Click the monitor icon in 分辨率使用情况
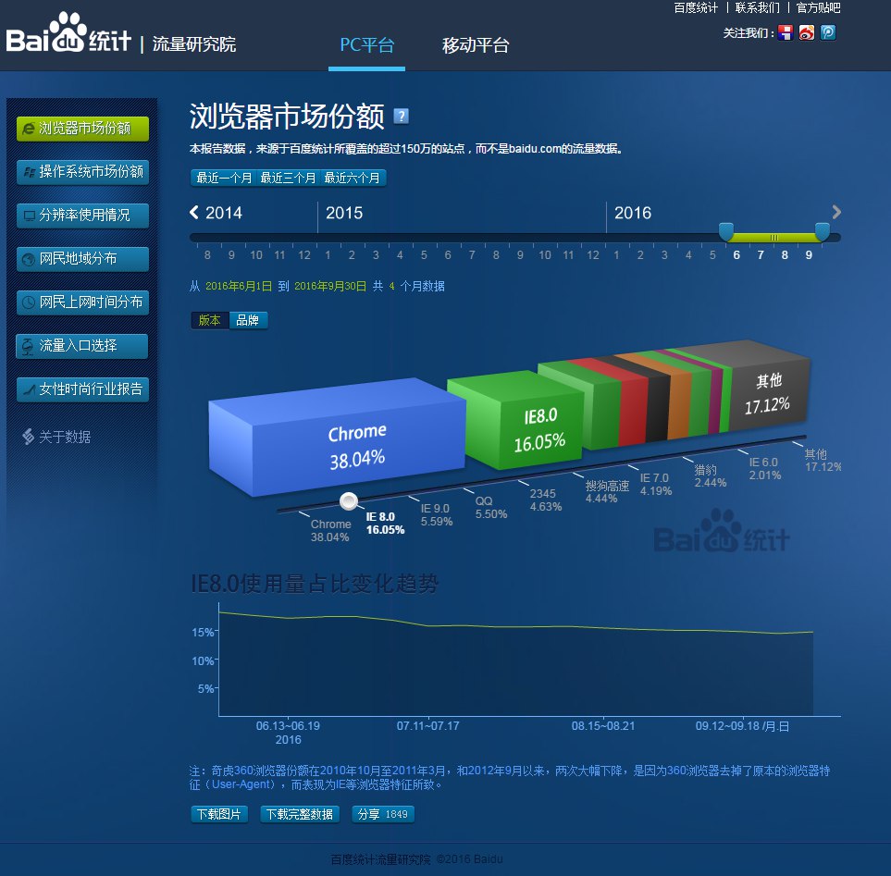Image resolution: width=891 pixels, height=876 pixels. tap(29, 216)
